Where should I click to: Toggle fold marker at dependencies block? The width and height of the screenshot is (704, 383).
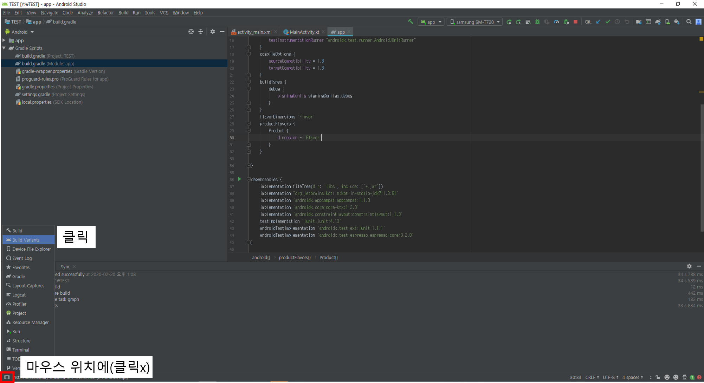pos(248,179)
